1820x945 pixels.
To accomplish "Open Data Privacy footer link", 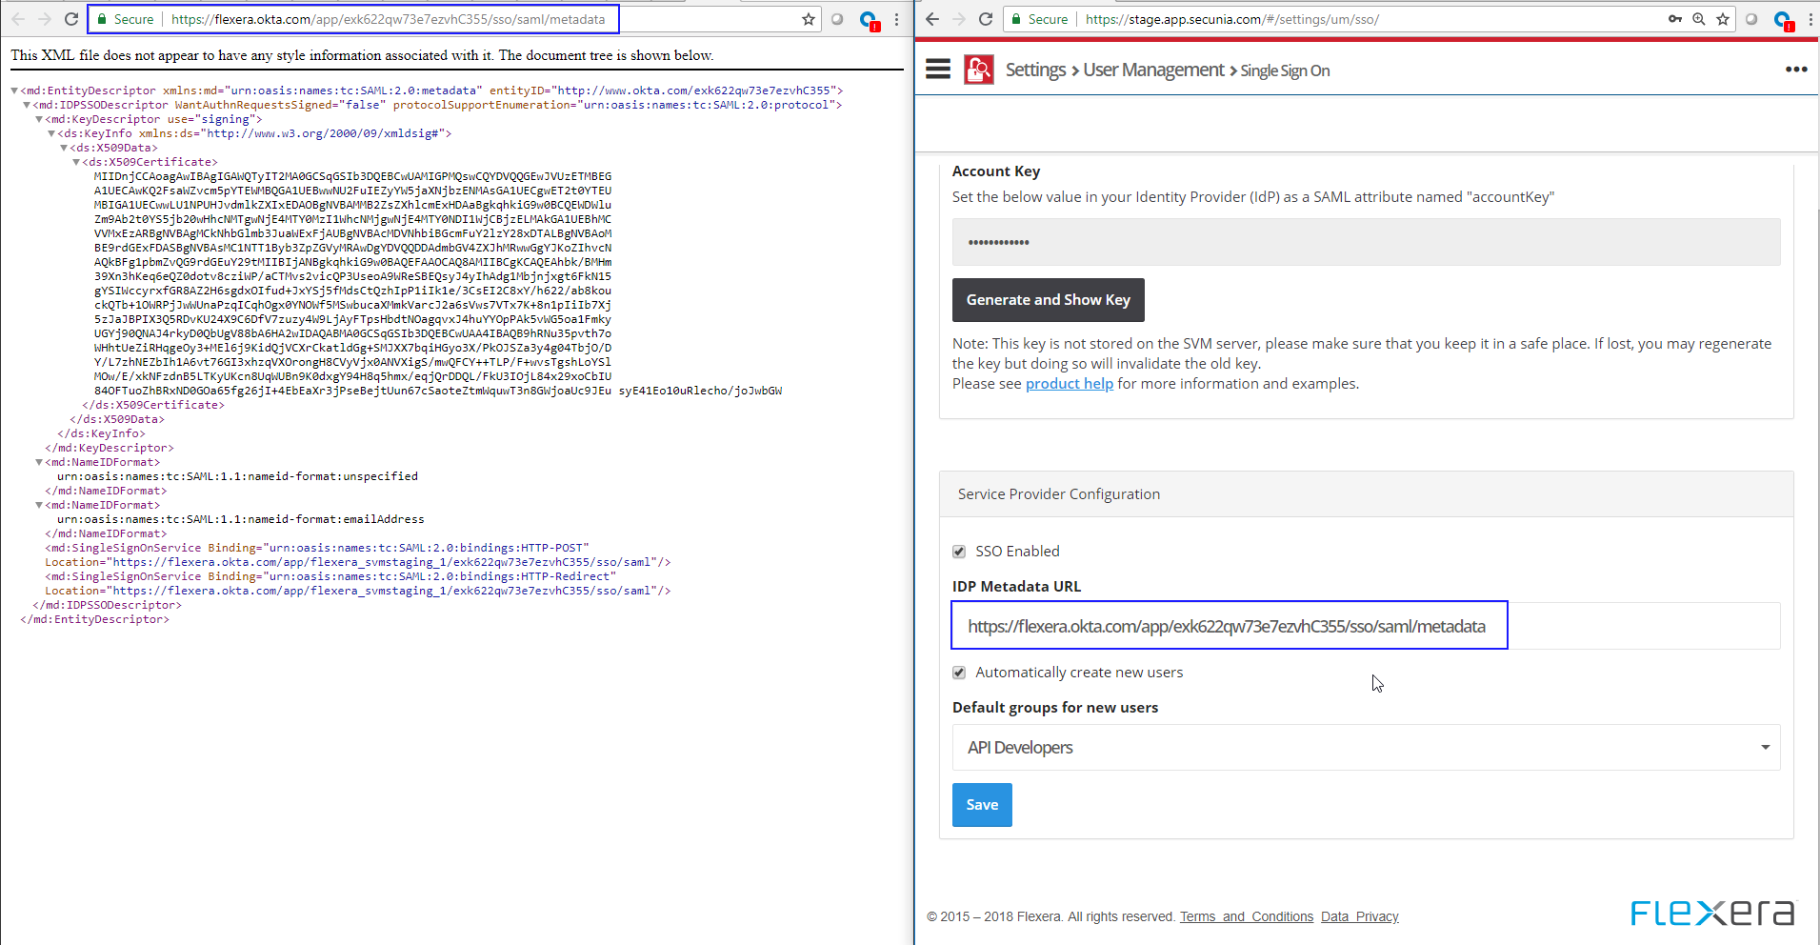I will click(x=1359, y=916).
